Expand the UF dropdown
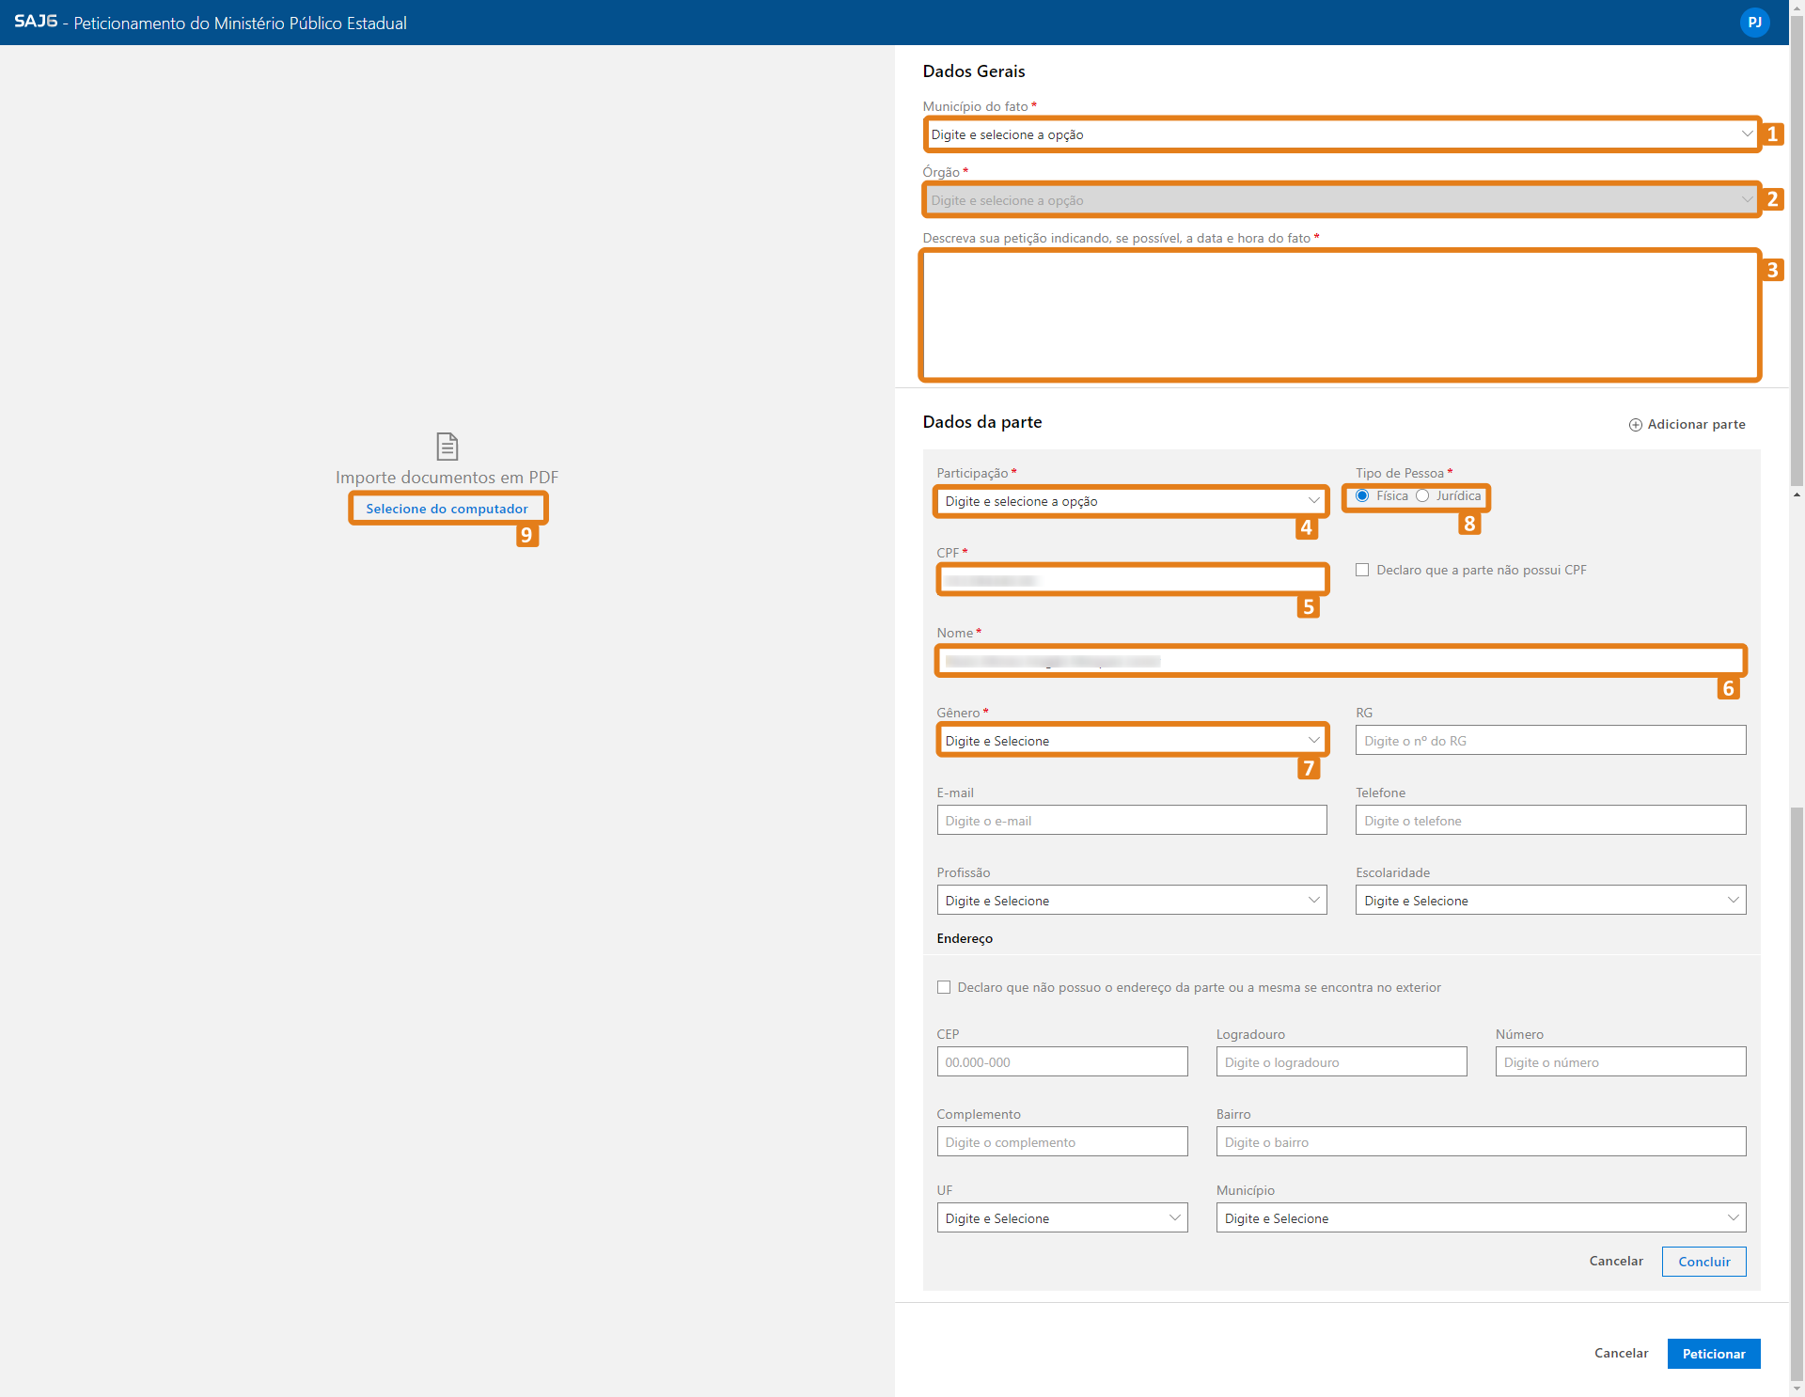 [x=1061, y=1218]
